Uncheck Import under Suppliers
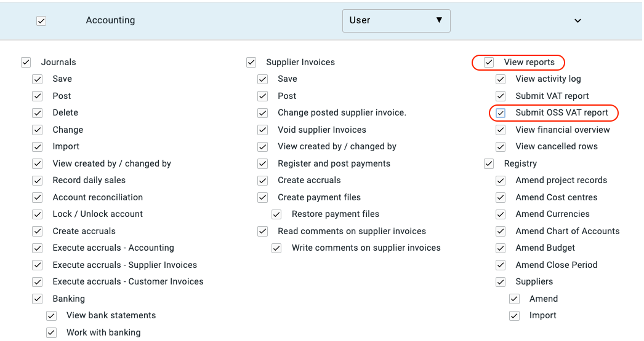Image resolution: width=644 pixels, height=341 pixels. pyautogui.click(x=515, y=316)
